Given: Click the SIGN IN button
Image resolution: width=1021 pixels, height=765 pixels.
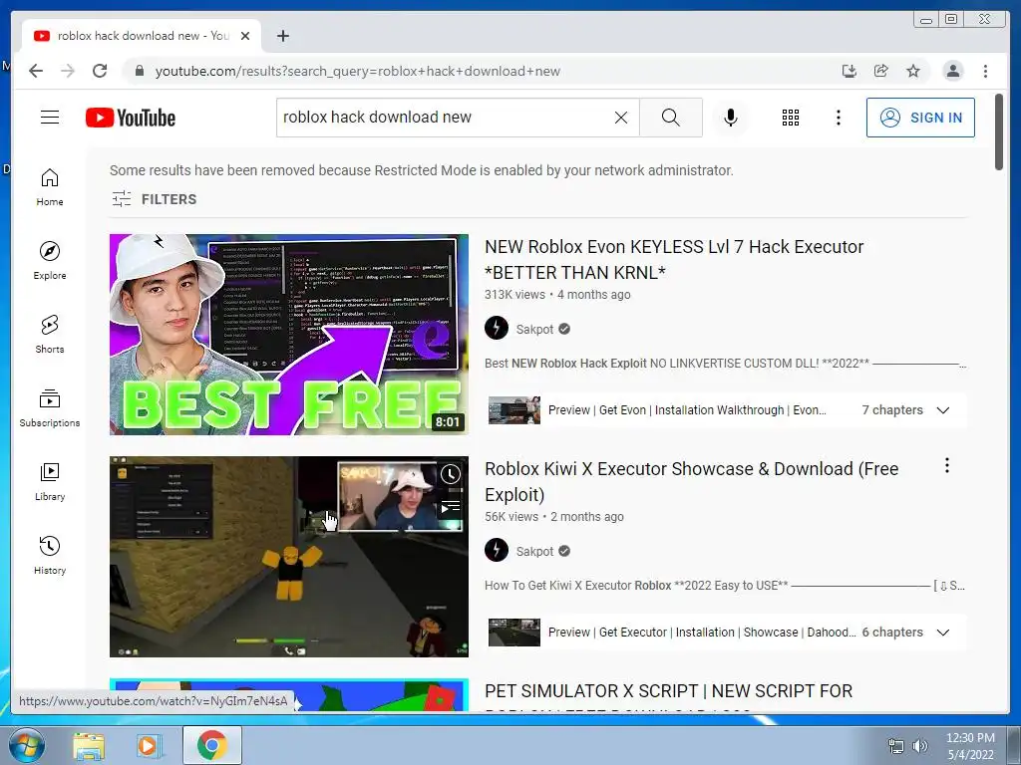Looking at the screenshot, I should pyautogui.click(x=920, y=118).
